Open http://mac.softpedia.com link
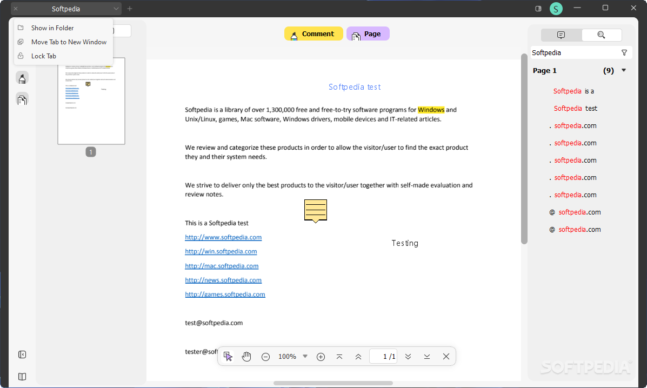The image size is (647, 388). 222,266
